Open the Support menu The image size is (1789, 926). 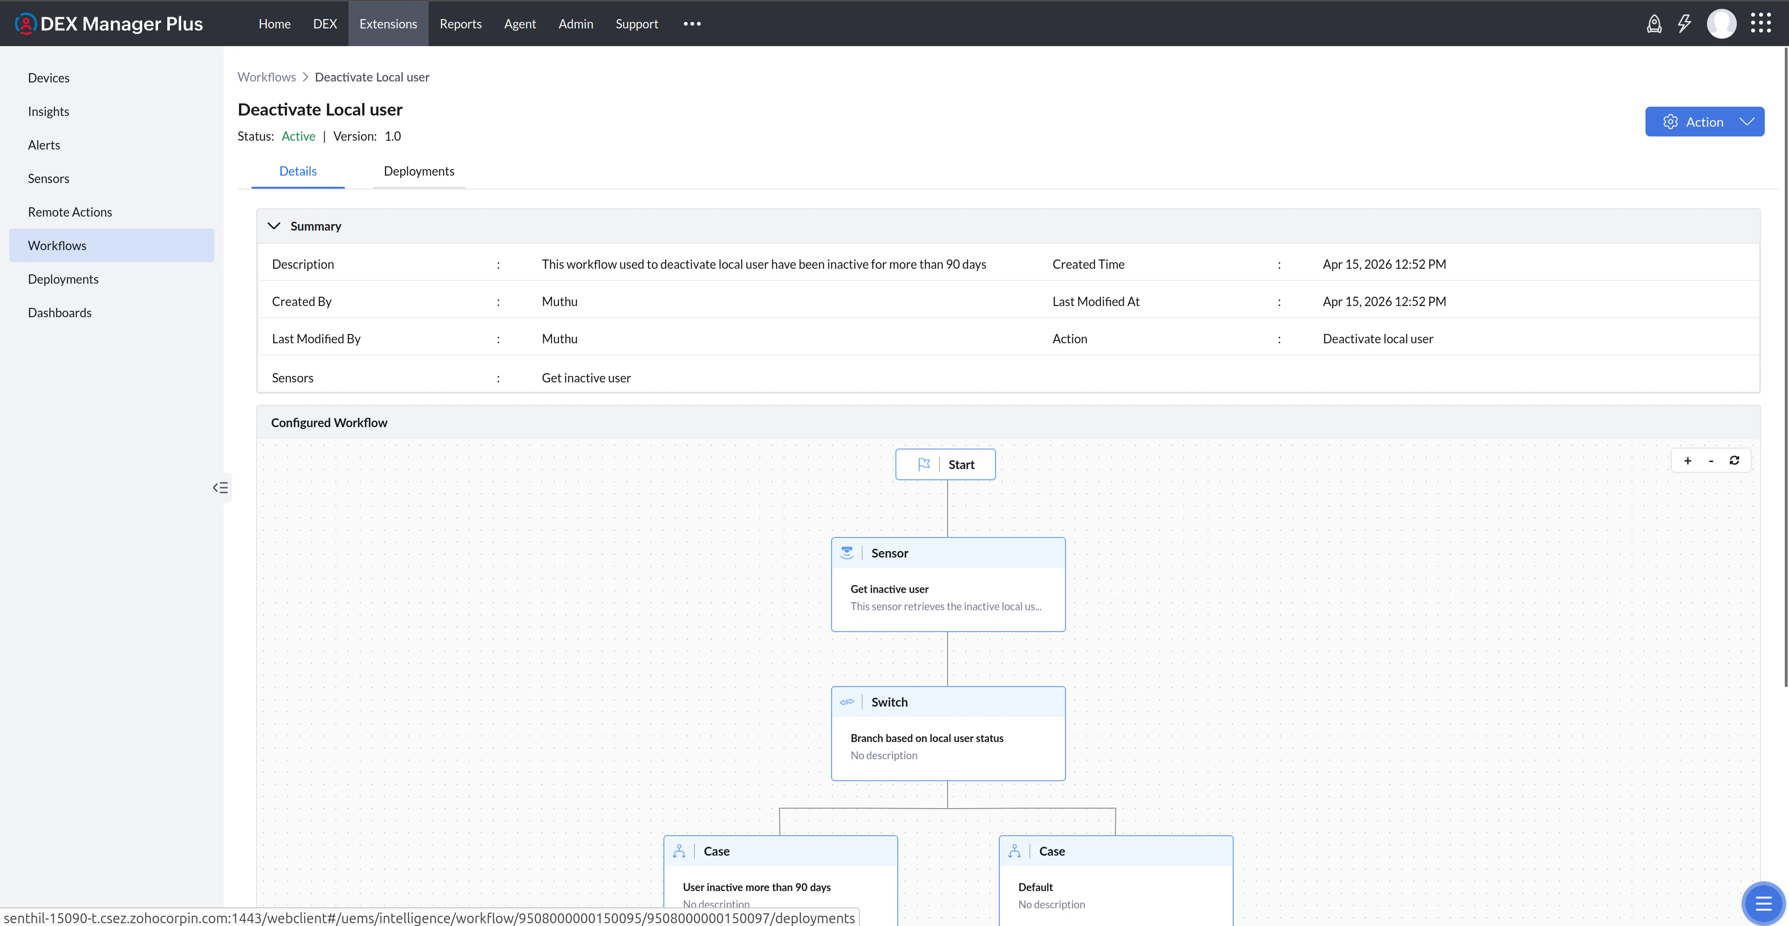click(636, 24)
